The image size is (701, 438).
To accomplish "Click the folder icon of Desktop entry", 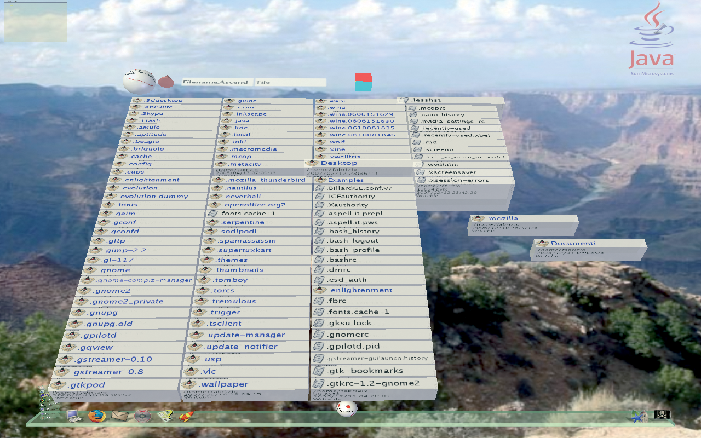I will click(x=312, y=163).
